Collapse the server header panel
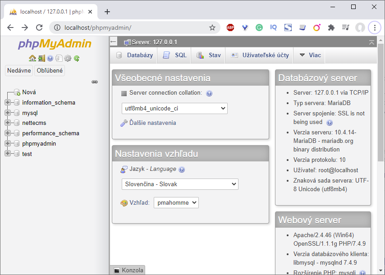 (x=371, y=41)
